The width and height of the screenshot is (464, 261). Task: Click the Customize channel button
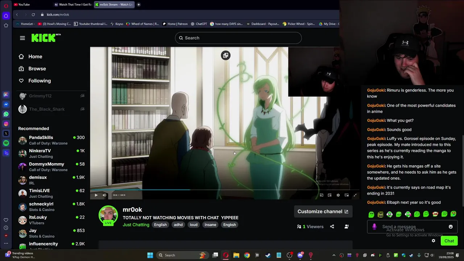click(323, 212)
